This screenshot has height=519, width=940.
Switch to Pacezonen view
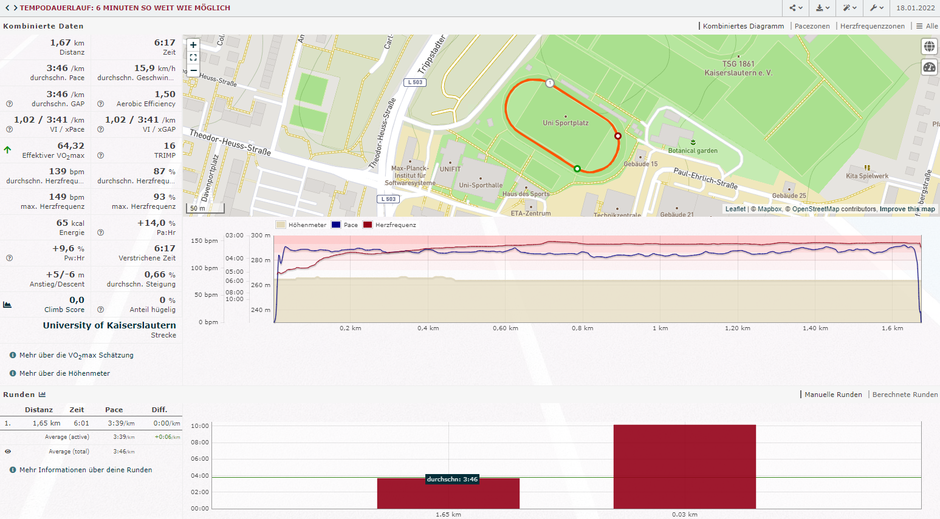[x=812, y=26]
